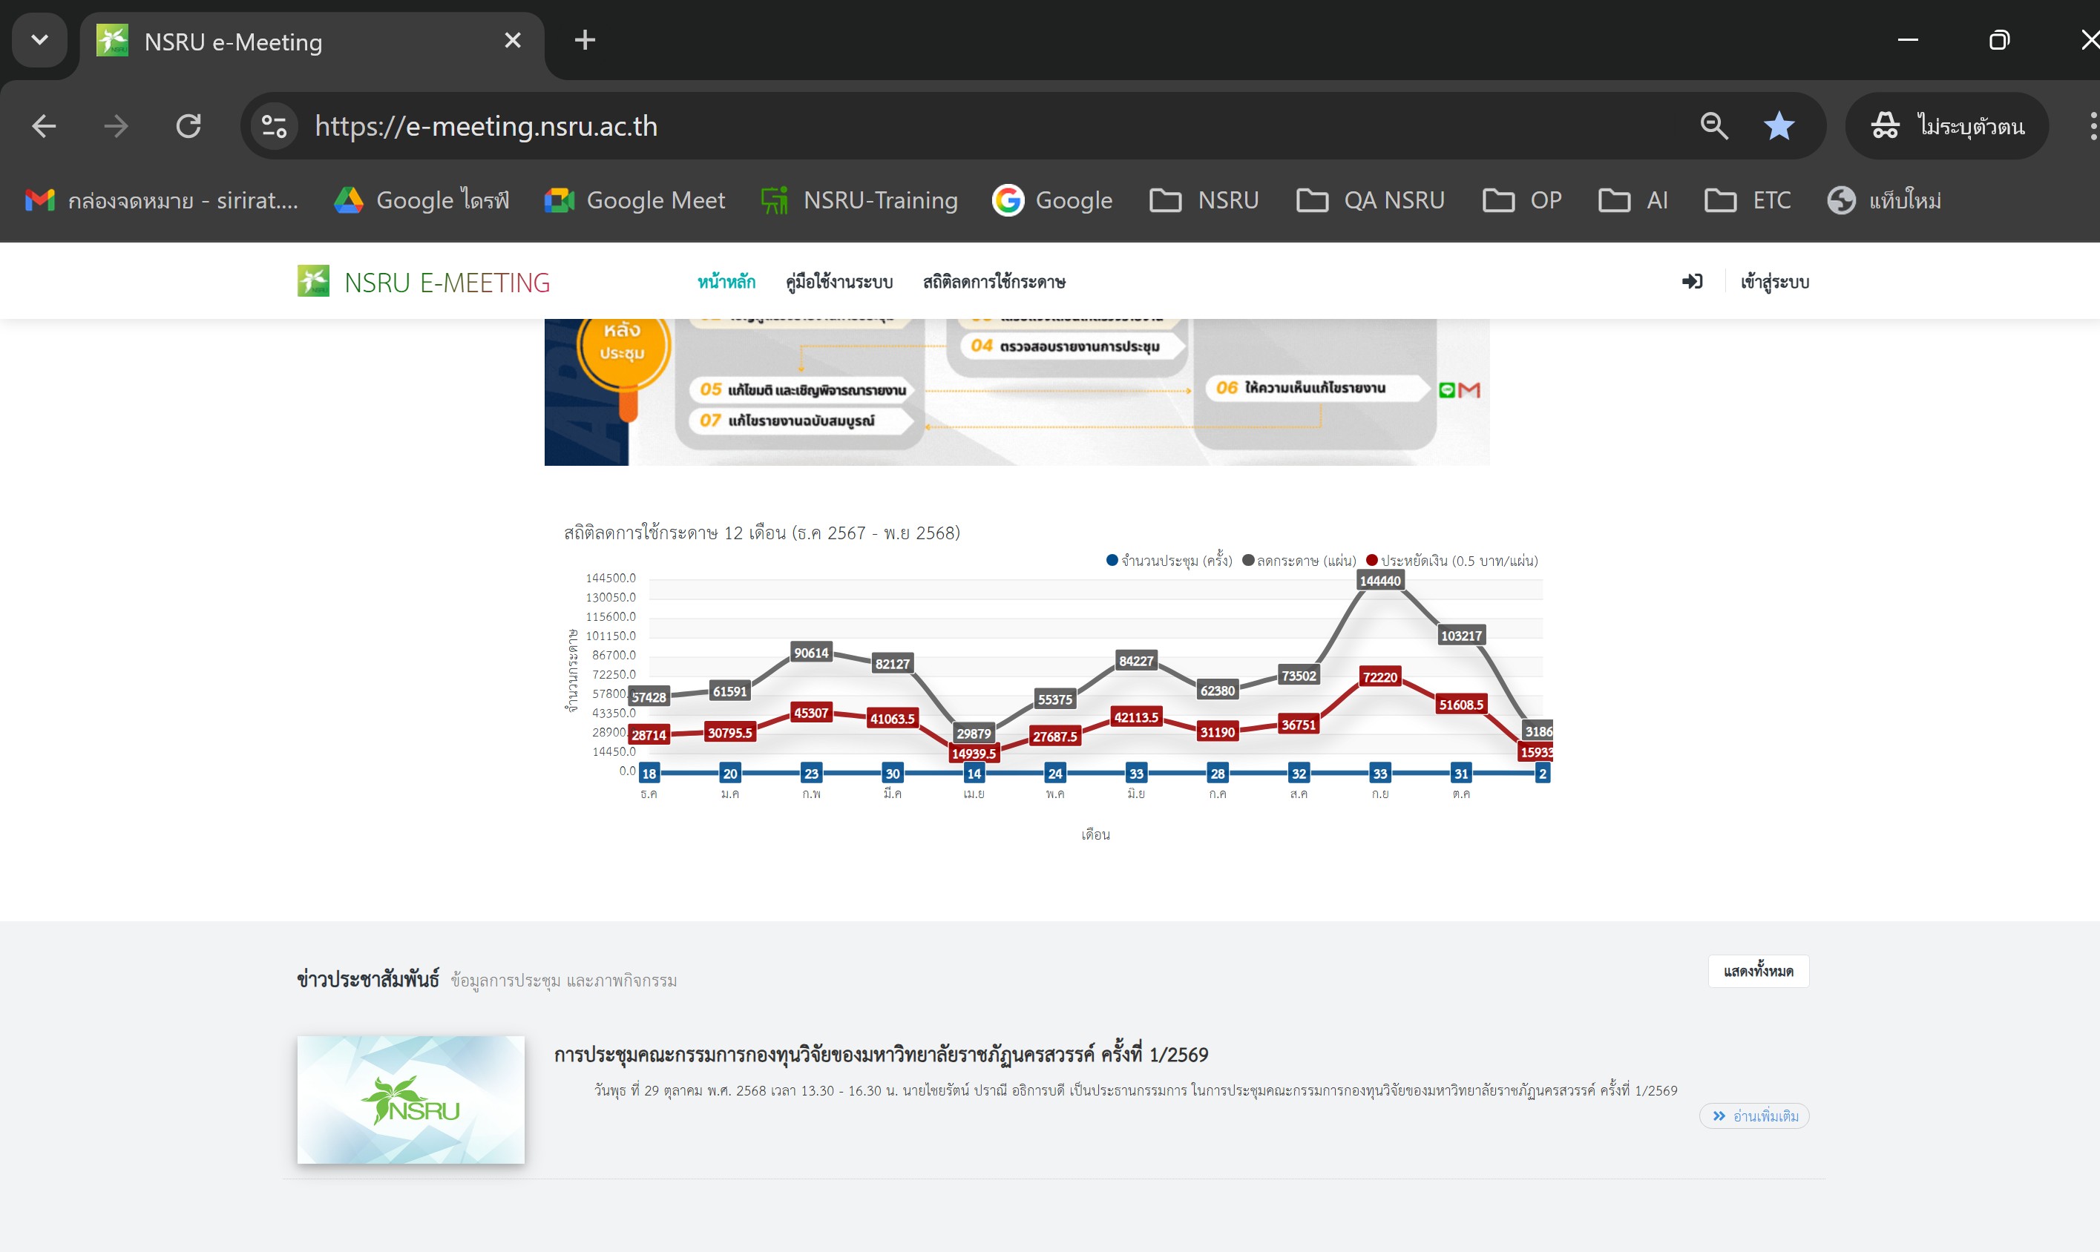Image resolution: width=2100 pixels, height=1252 pixels.
Task: Open สถิติลดการใช้กระดาษ menu item
Action: [994, 282]
